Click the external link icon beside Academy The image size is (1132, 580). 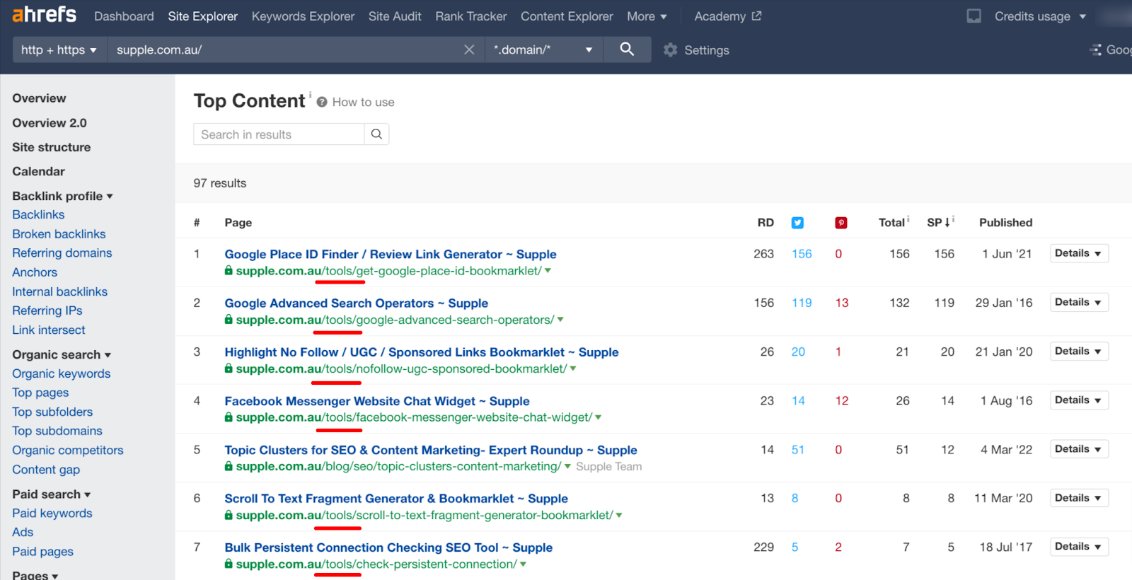pos(756,16)
